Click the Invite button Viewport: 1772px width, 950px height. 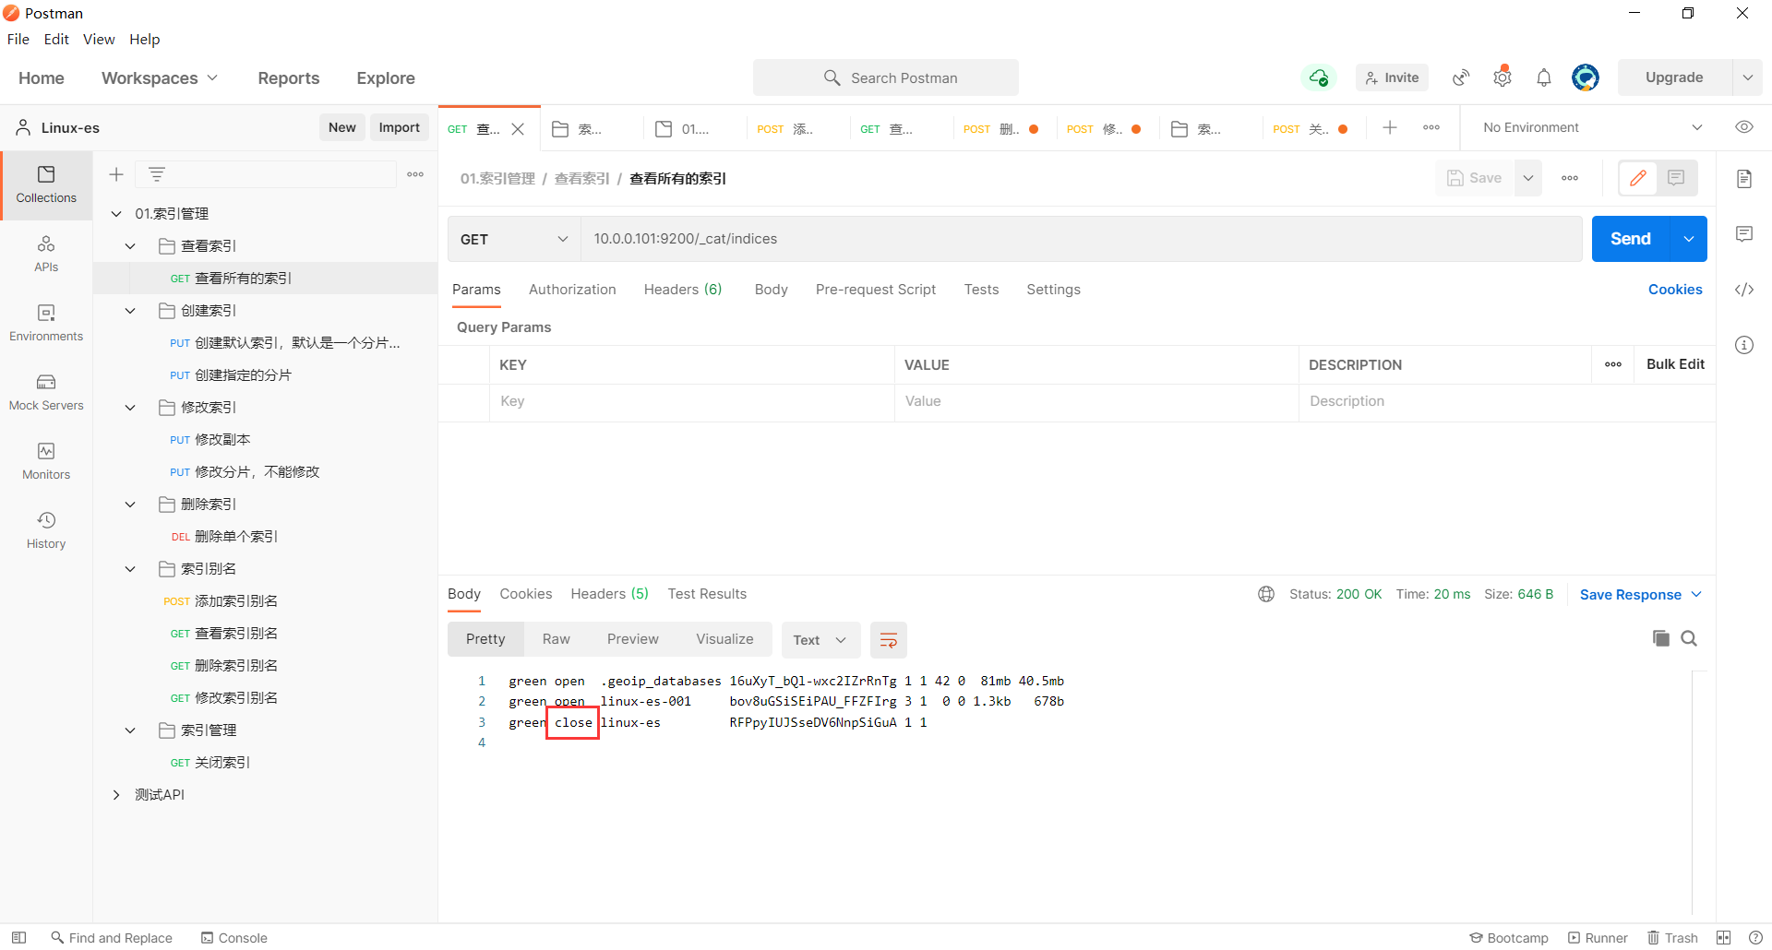tap(1392, 77)
